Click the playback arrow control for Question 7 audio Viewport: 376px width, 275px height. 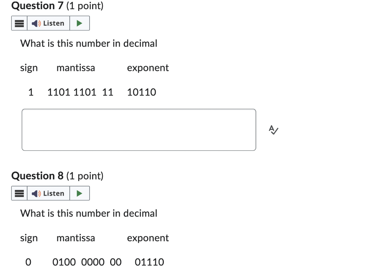(x=79, y=23)
